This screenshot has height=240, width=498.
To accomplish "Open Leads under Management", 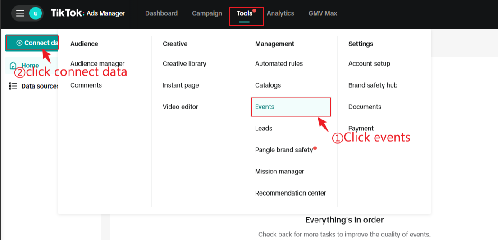I will coord(264,128).
